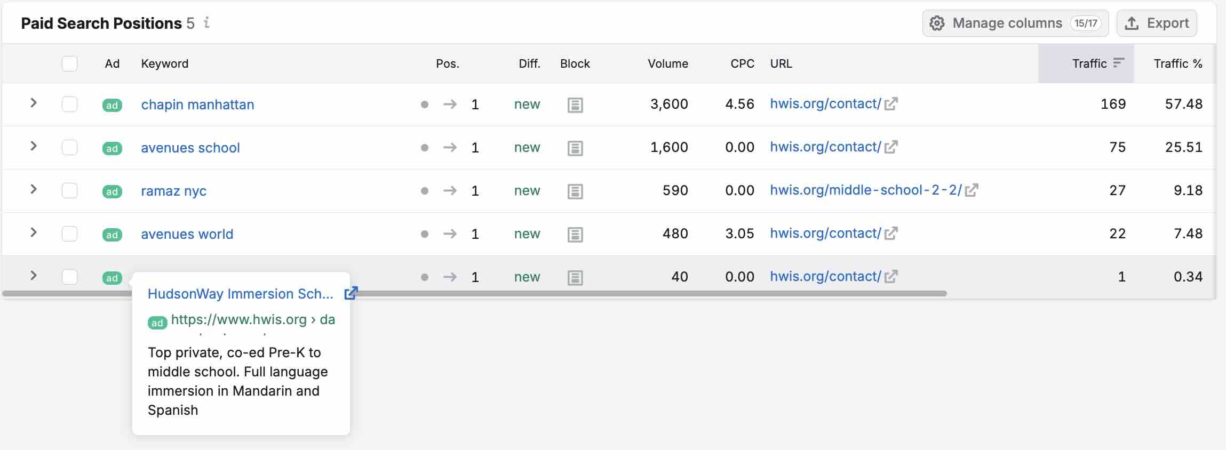Open the ad badge for avenues school
The image size is (1226, 450).
click(112, 148)
